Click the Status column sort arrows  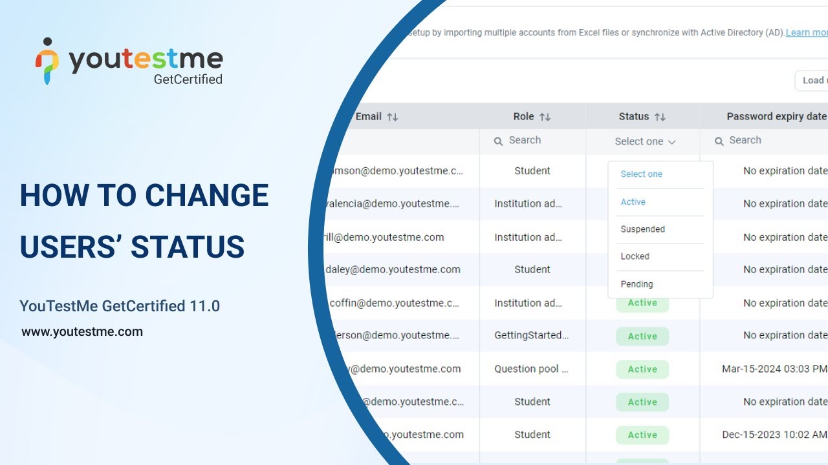point(660,117)
